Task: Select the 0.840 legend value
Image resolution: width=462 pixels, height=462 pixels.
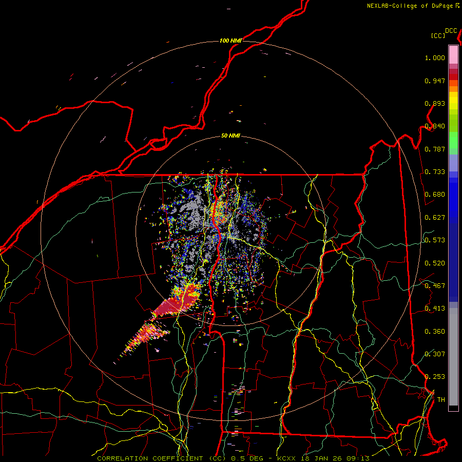Action: pos(435,126)
